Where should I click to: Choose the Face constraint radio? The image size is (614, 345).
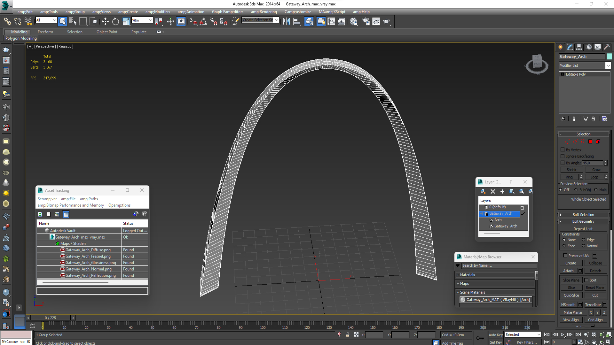[564, 246]
